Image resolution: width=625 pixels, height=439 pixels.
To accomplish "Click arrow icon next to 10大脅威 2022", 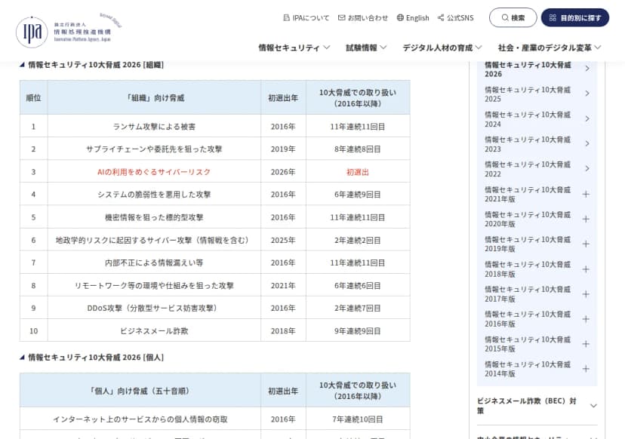I will click(587, 168).
